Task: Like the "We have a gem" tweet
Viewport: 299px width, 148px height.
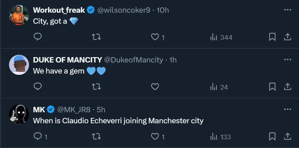Action: click(155, 87)
